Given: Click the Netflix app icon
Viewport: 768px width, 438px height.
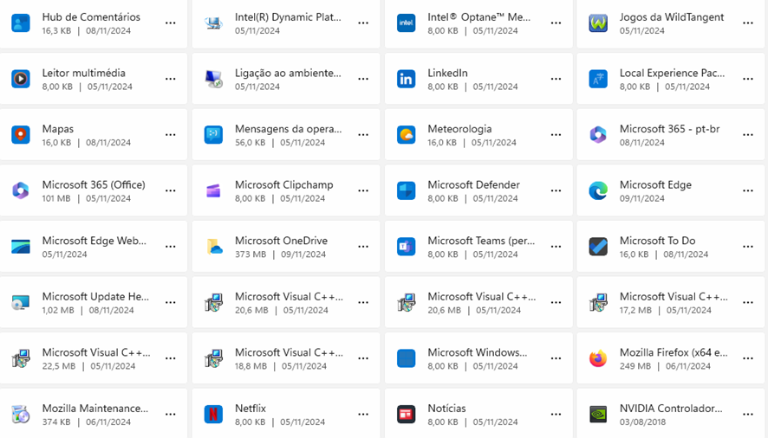Looking at the screenshot, I should (213, 414).
